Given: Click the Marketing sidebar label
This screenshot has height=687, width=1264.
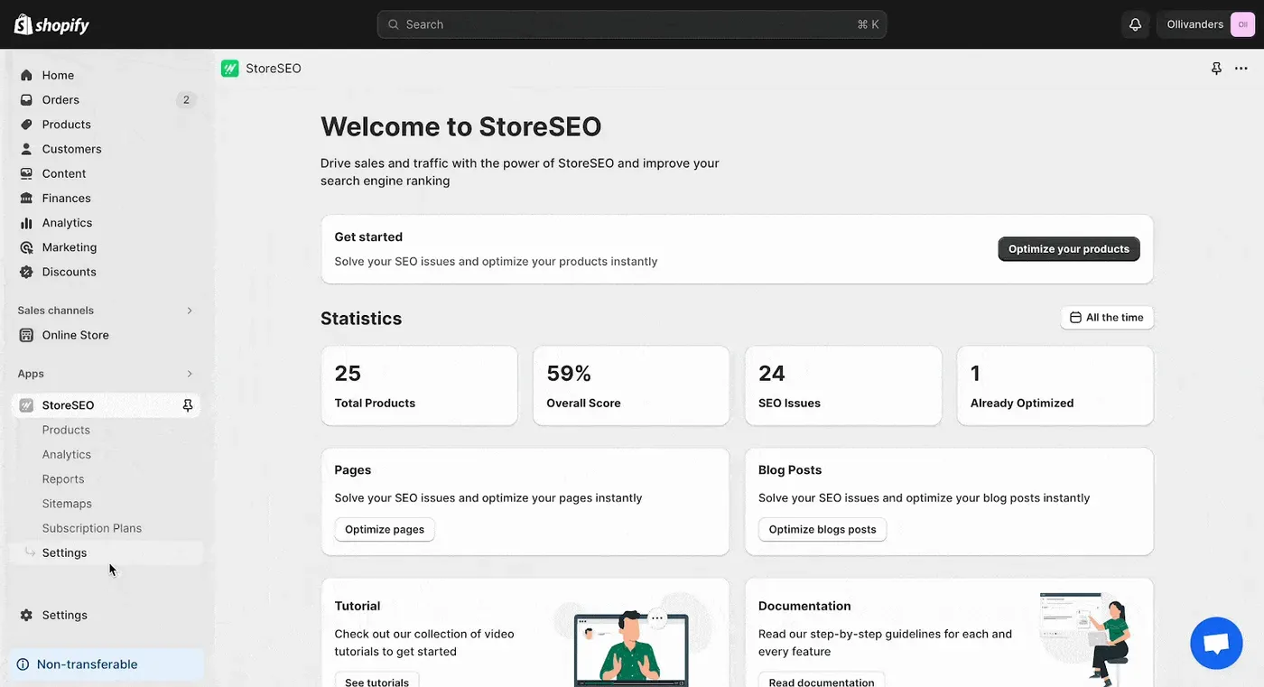Looking at the screenshot, I should (70, 247).
